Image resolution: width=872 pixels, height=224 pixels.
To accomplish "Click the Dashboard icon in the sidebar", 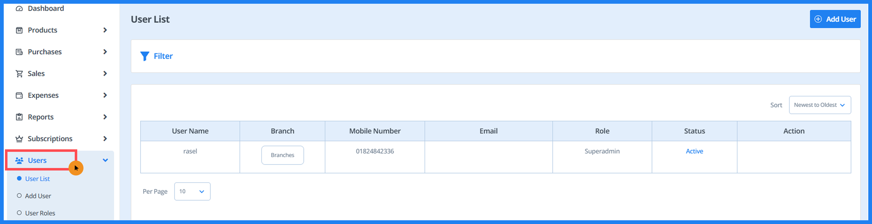I will click(x=19, y=8).
